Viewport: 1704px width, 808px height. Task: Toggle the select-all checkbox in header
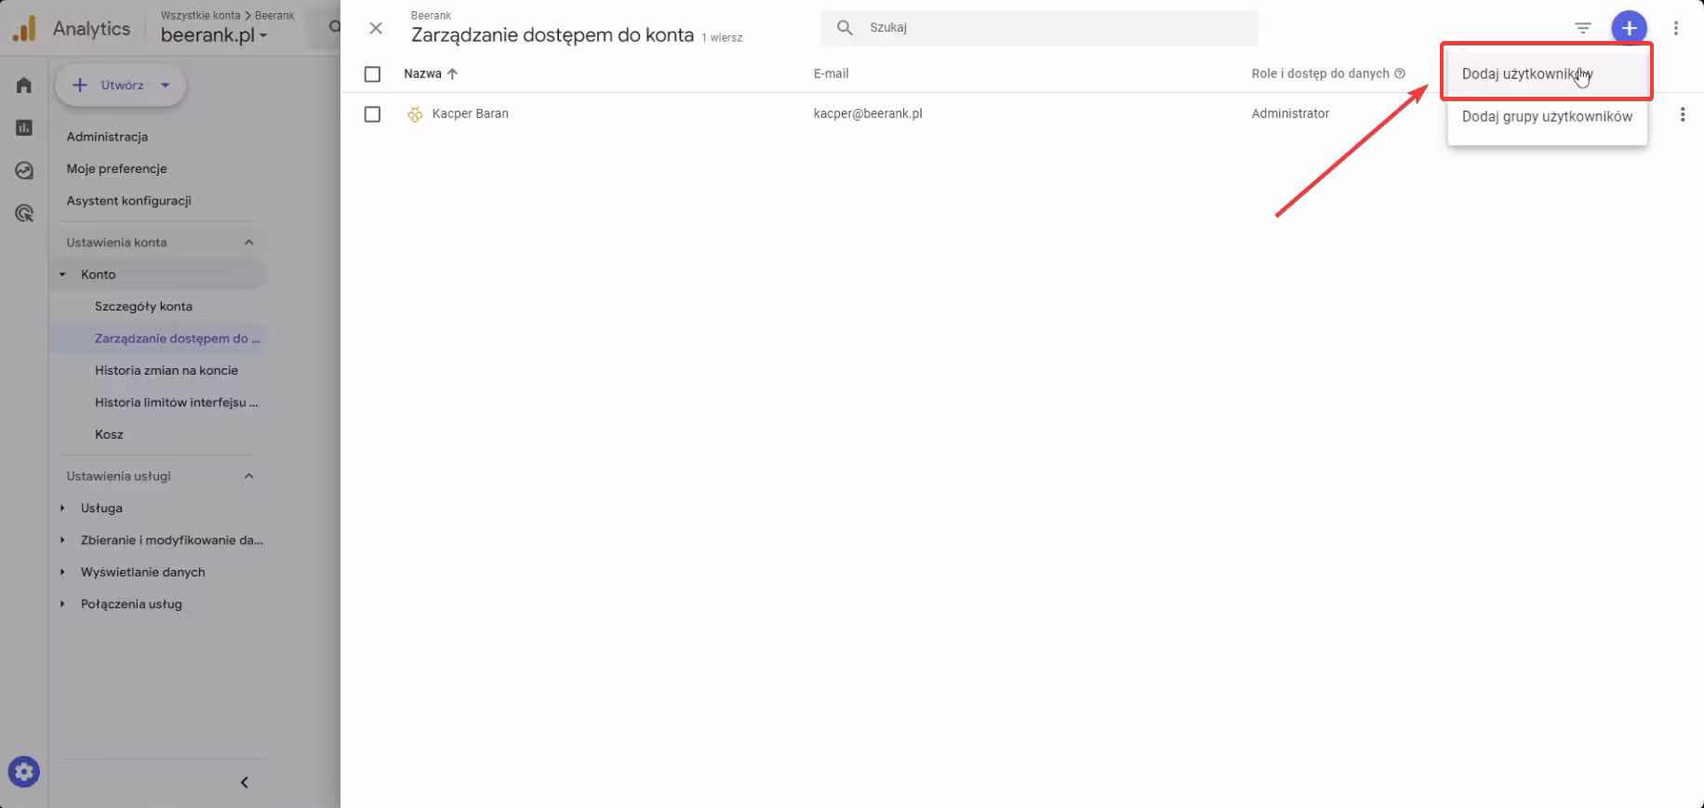[x=372, y=74]
